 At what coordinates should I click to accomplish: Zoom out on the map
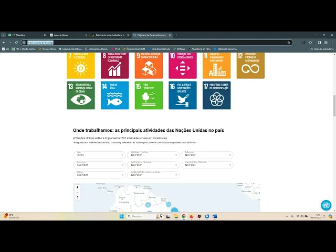pyautogui.click(x=77, y=192)
